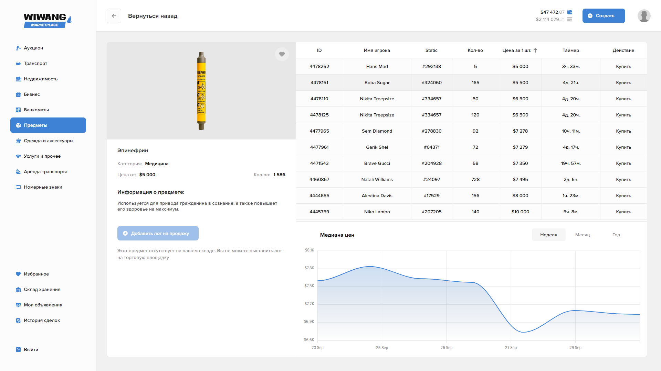This screenshot has height=371, width=661.
Task: Click Добавить лот на продажу button
Action: click(158, 233)
